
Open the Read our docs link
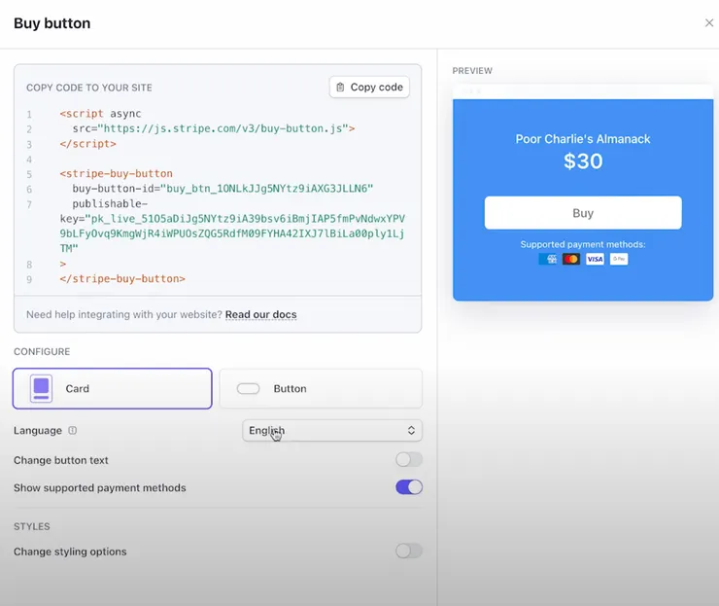(261, 314)
